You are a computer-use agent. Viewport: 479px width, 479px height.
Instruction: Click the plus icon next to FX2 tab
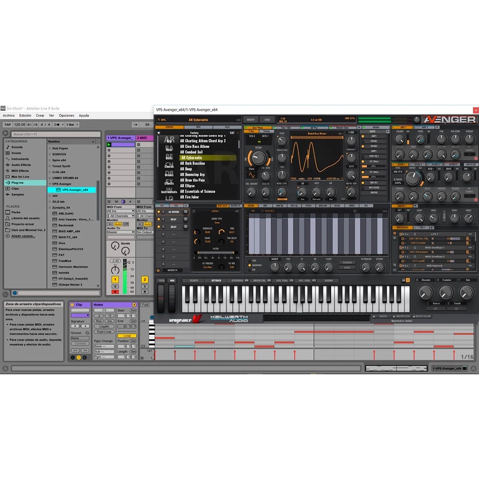coord(186,205)
